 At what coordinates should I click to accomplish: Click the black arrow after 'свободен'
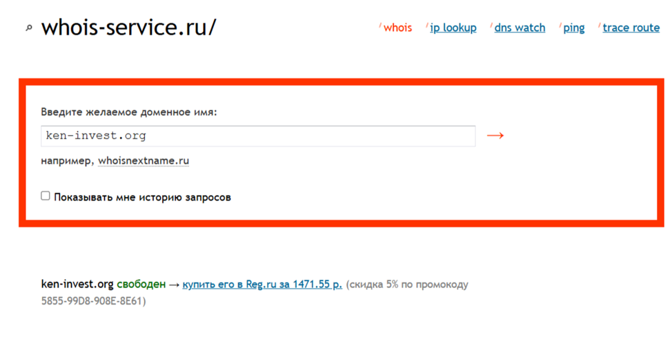click(174, 284)
